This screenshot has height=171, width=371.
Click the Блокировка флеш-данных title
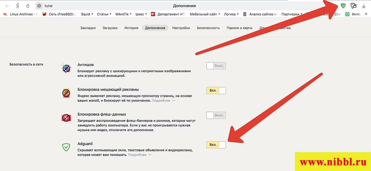pyautogui.click(x=102, y=114)
